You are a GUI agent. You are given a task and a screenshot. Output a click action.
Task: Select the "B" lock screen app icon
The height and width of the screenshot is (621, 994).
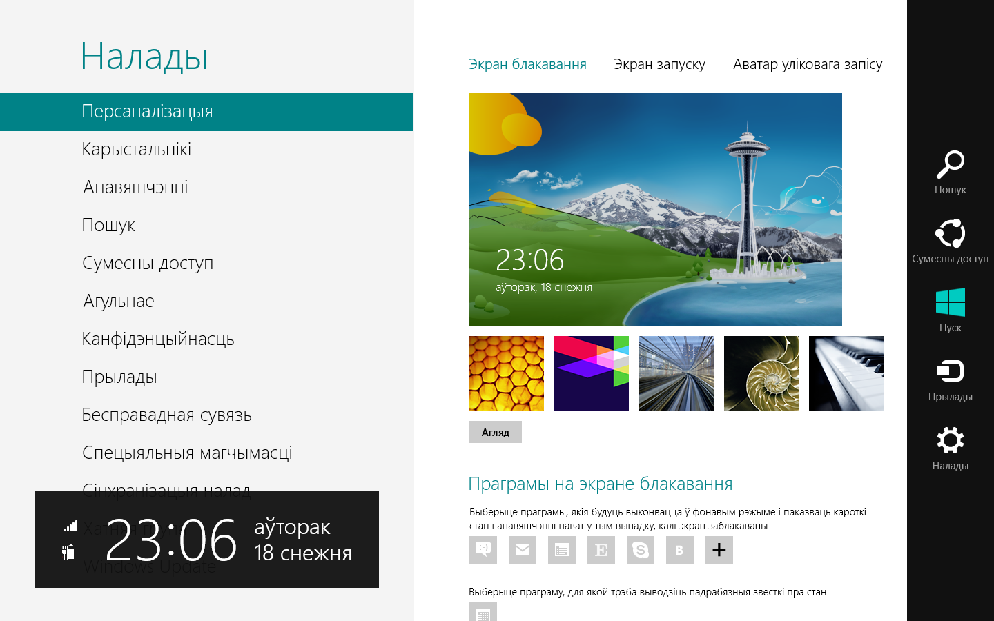coord(680,550)
